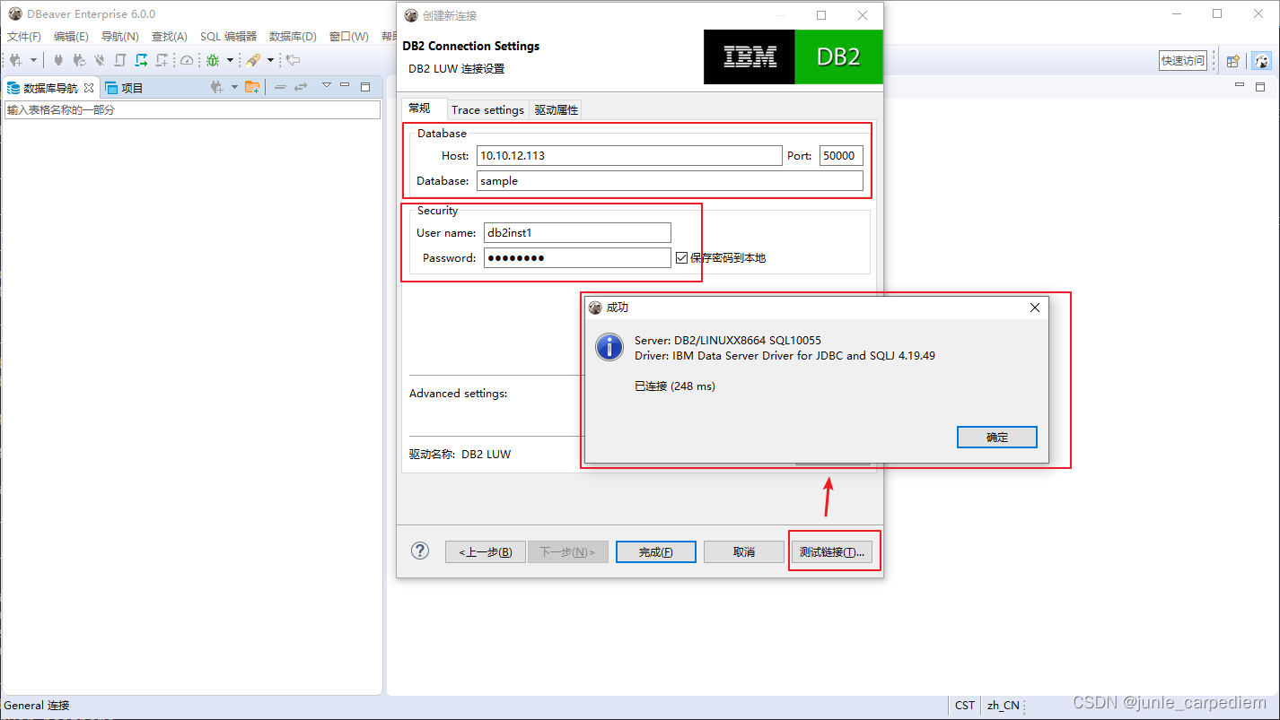Open dropdown beside navigator panel new connection icon
Image resolution: width=1280 pixels, height=720 pixels.
tap(234, 87)
